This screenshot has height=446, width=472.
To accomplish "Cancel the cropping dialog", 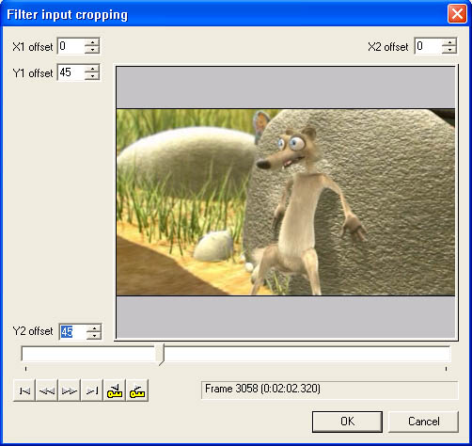I will [x=423, y=422].
